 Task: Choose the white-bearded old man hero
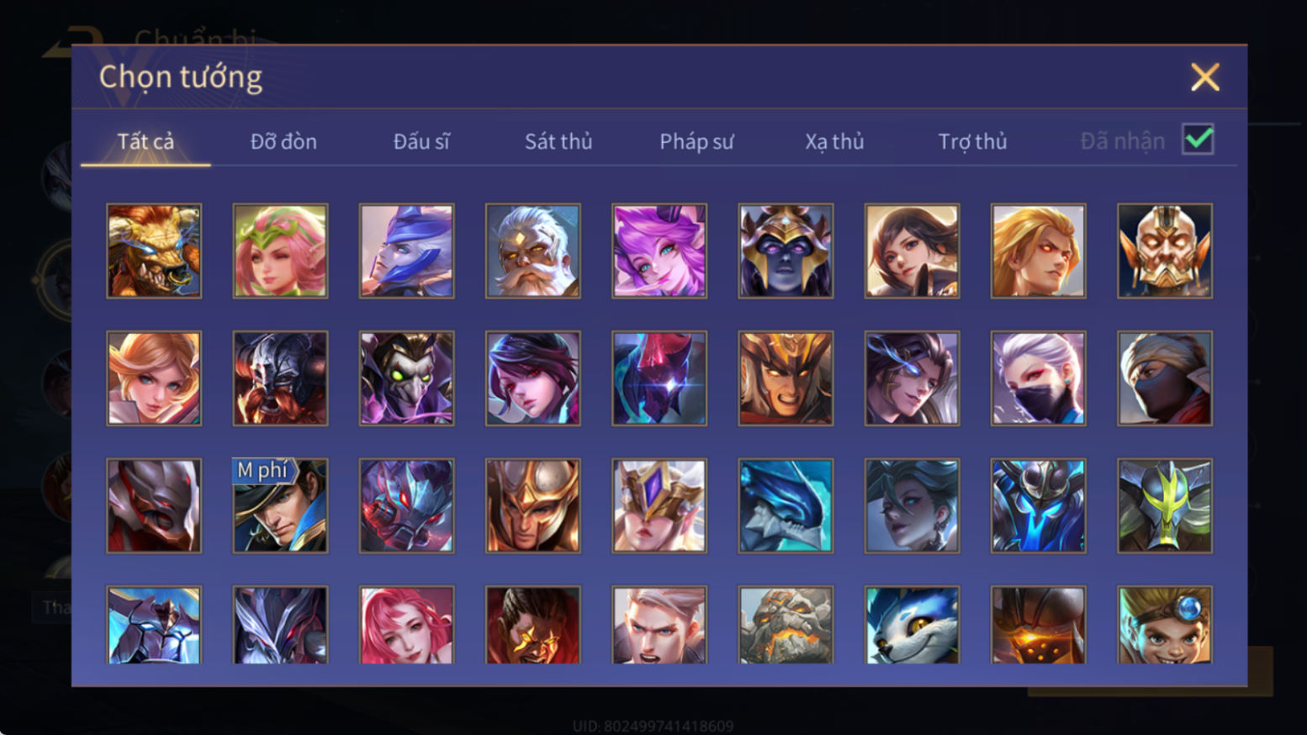click(x=532, y=251)
